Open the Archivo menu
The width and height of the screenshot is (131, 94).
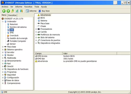tap(5, 7)
